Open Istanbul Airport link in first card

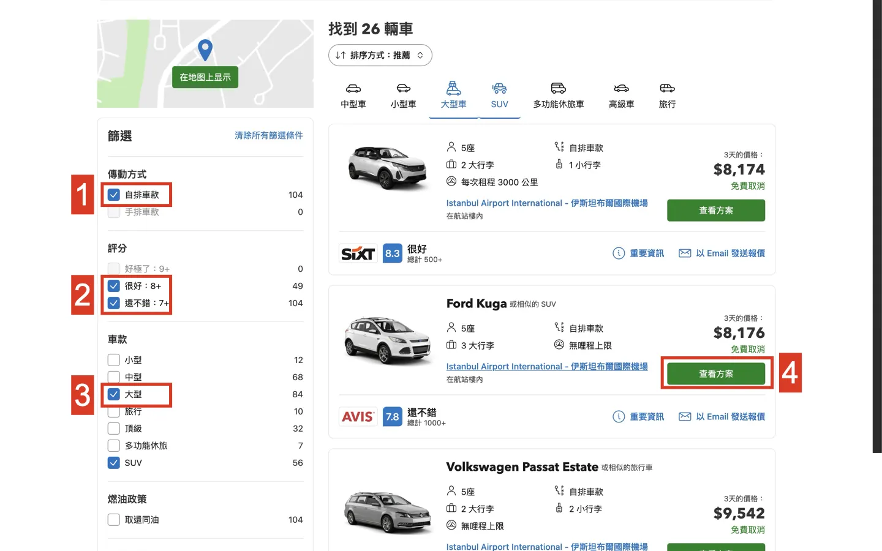pos(547,203)
